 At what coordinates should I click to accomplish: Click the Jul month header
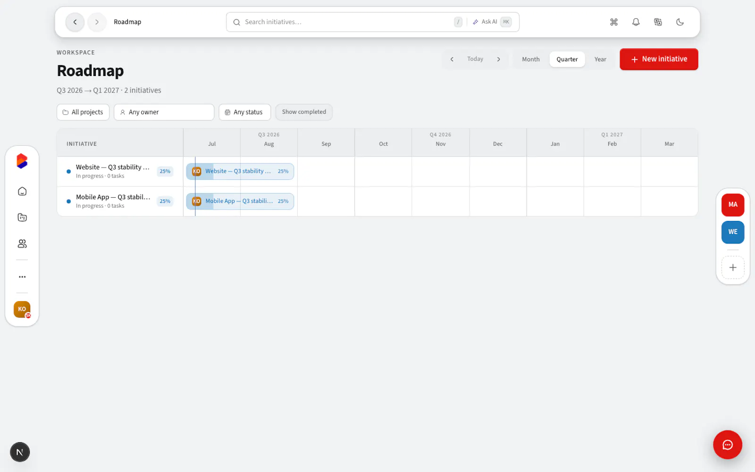212,144
